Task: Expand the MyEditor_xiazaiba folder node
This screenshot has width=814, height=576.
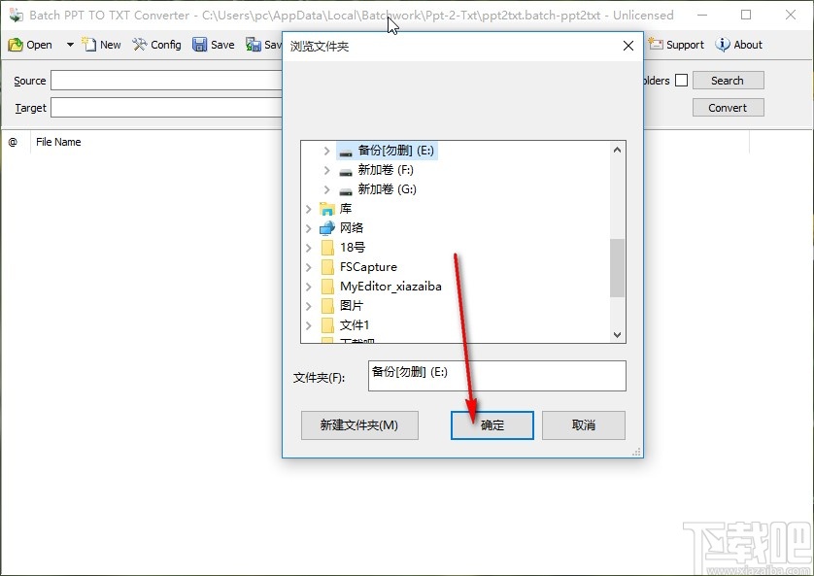Action: click(x=309, y=286)
